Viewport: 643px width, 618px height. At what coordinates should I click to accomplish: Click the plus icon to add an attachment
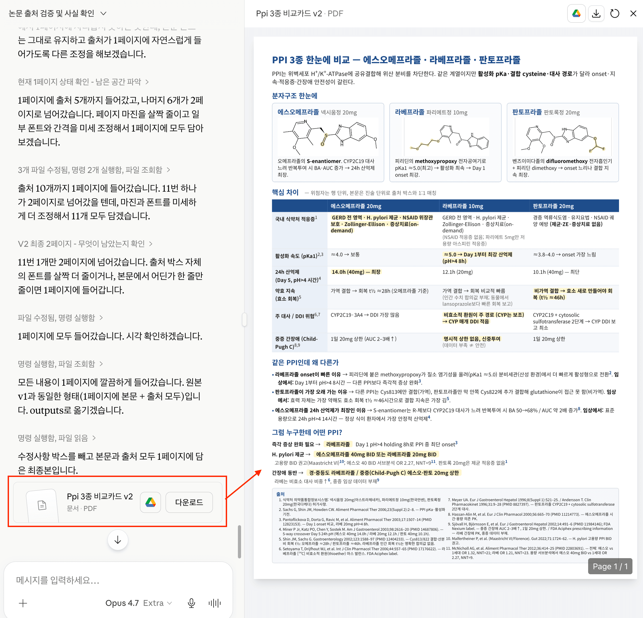(23, 603)
